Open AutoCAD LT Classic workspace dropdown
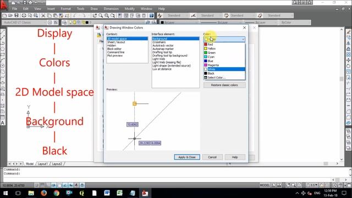352x198 pixels. point(24,23)
